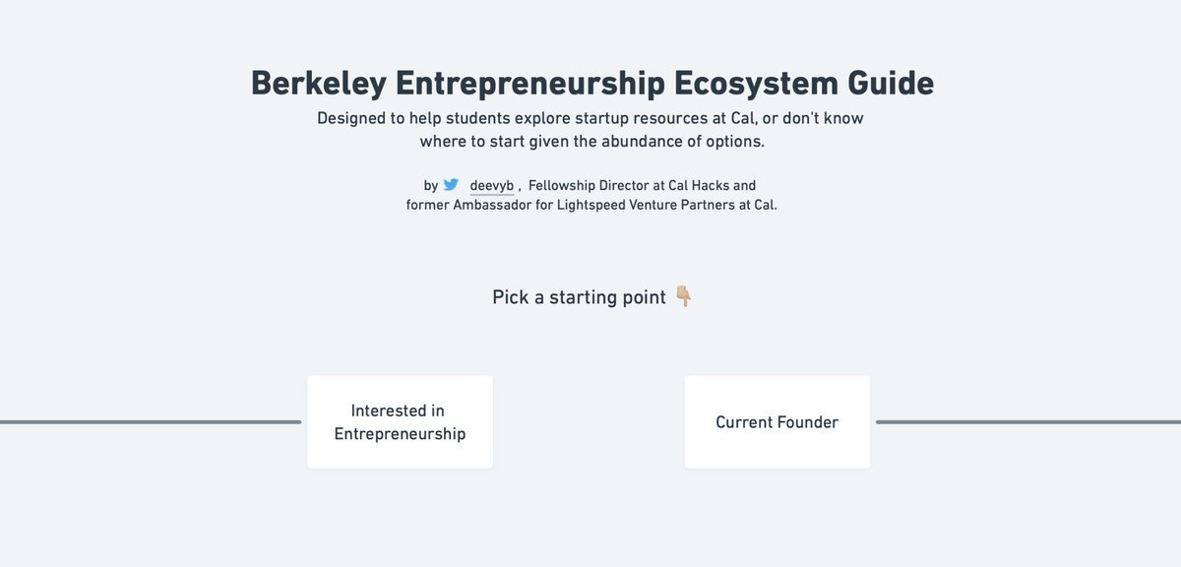The width and height of the screenshot is (1181, 567).
Task: Click the 'former Ambassador' byline text
Action: (467, 206)
